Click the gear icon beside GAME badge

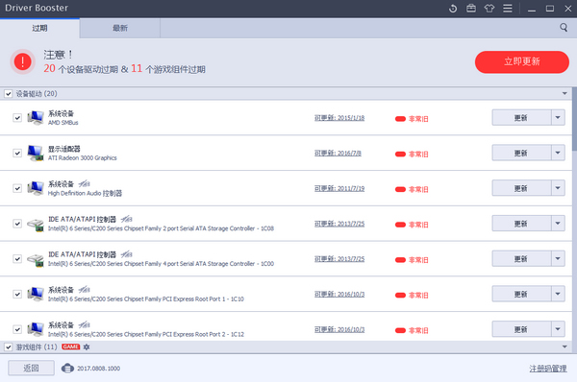(87, 346)
